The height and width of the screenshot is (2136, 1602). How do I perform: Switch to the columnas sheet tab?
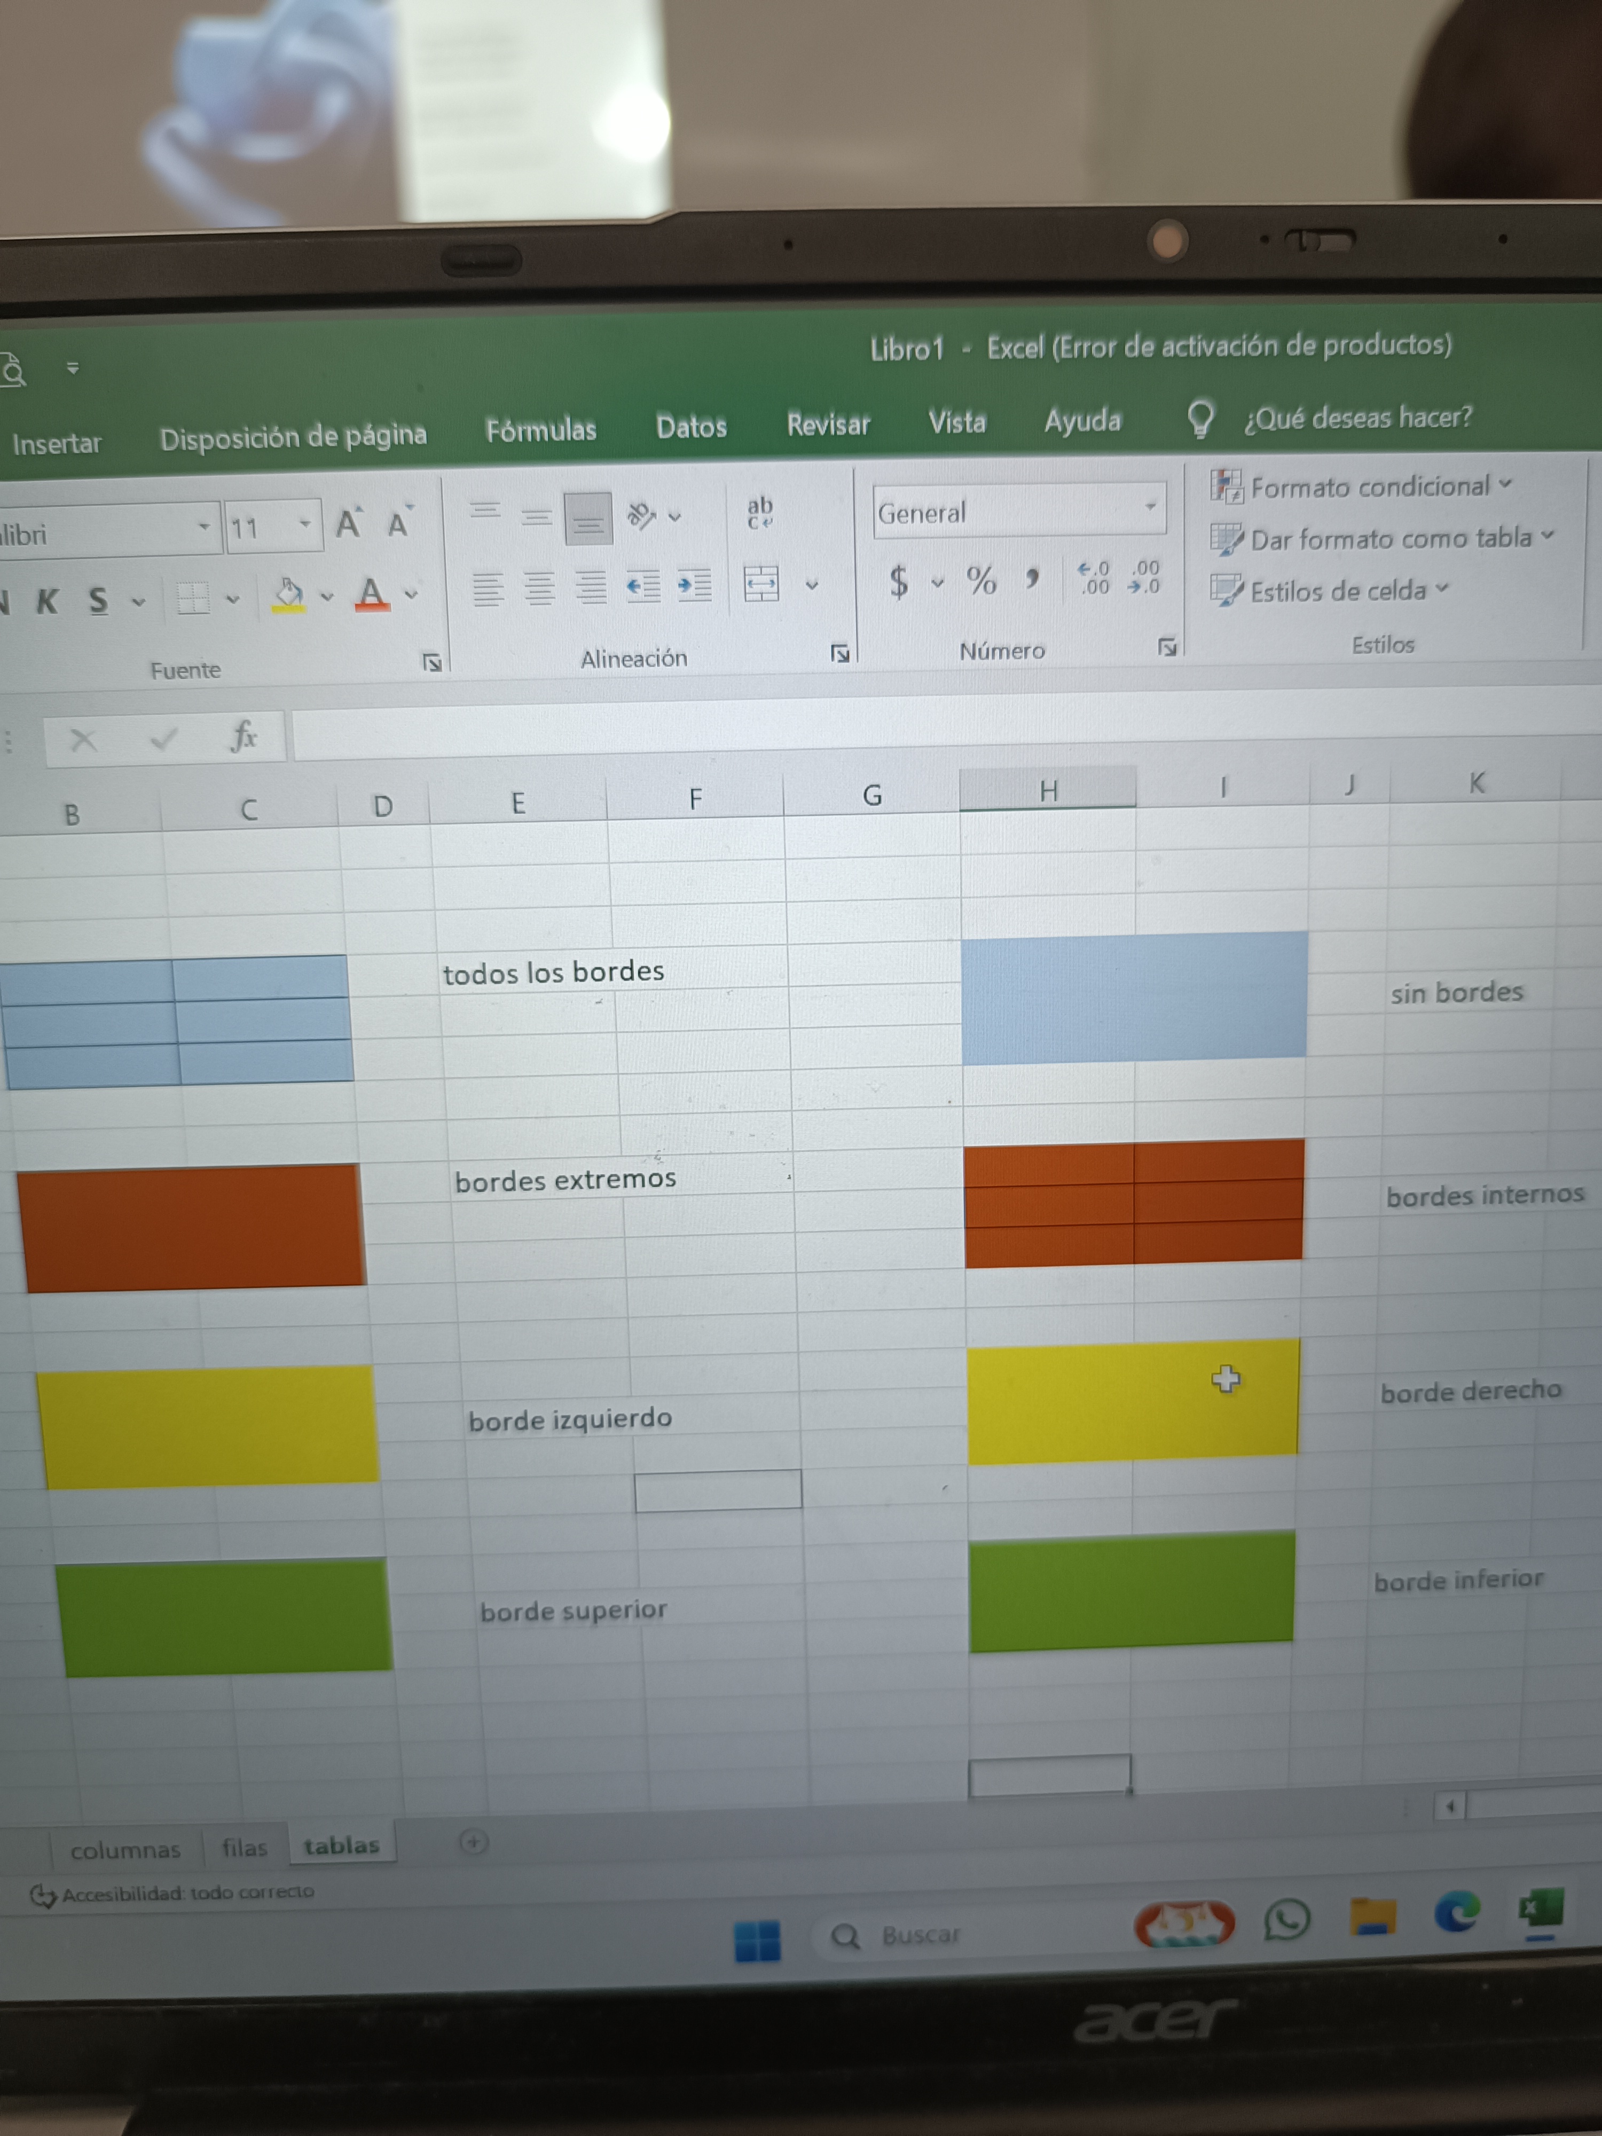point(124,1850)
